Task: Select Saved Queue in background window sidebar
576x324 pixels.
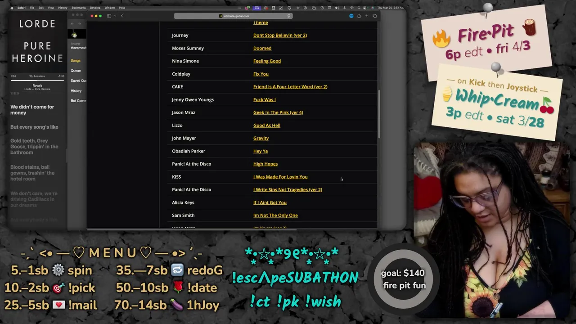Action: pos(78,81)
